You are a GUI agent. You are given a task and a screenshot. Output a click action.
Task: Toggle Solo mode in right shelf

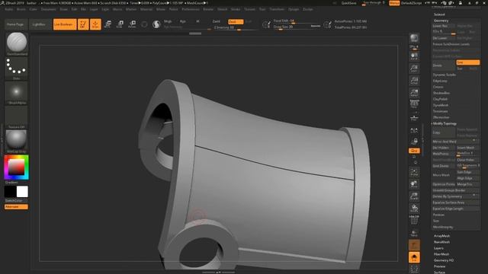pos(414,257)
